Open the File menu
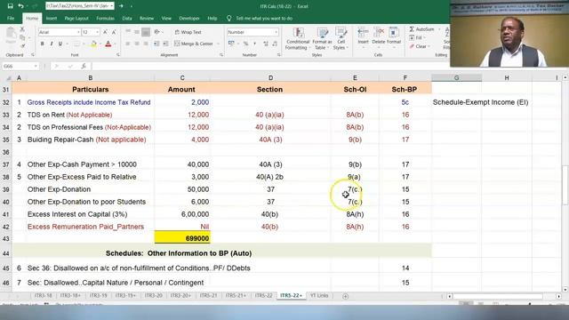This screenshot has height=320, width=569. [x=11, y=18]
